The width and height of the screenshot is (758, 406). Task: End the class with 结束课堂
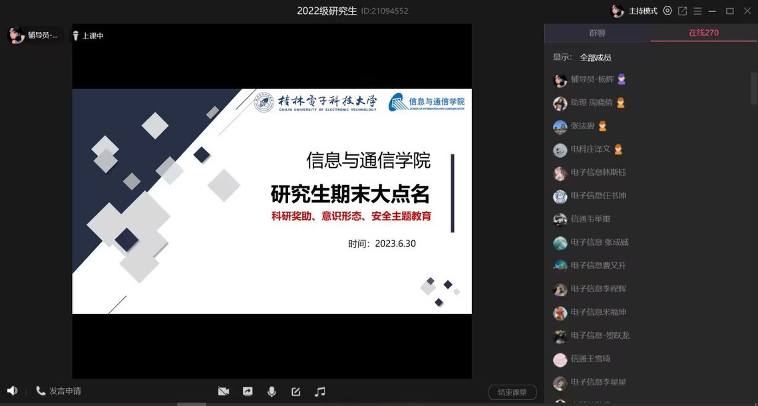pos(512,393)
